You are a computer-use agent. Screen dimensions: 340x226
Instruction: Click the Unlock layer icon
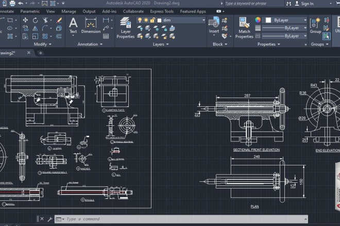pyautogui.click(x=164, y=36)
